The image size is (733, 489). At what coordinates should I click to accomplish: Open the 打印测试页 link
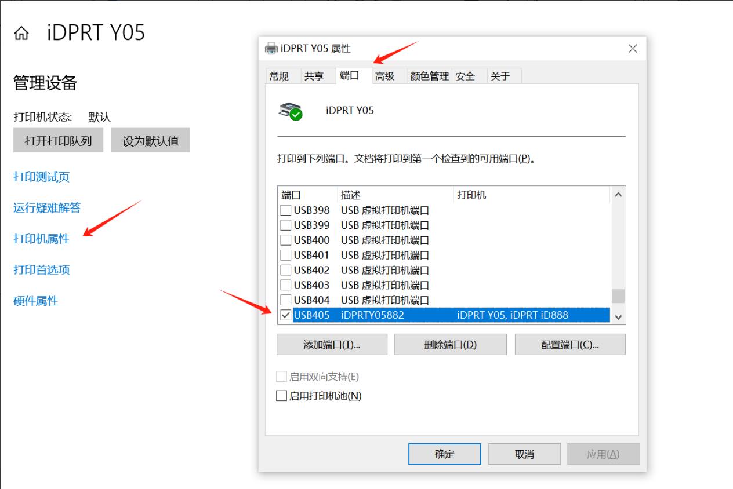click(x=42, y=177)
